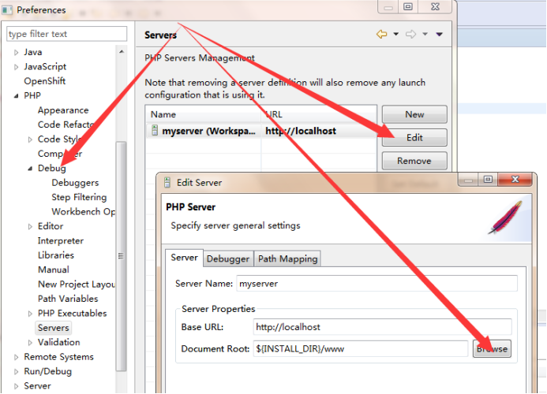Collapse the PHP tree node

16,96
